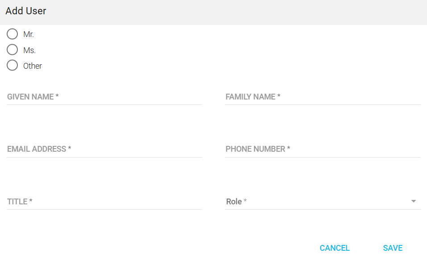Viewport: 427px width, 257px height.
Task: Focus the Given Name input field
Action: 104,97
